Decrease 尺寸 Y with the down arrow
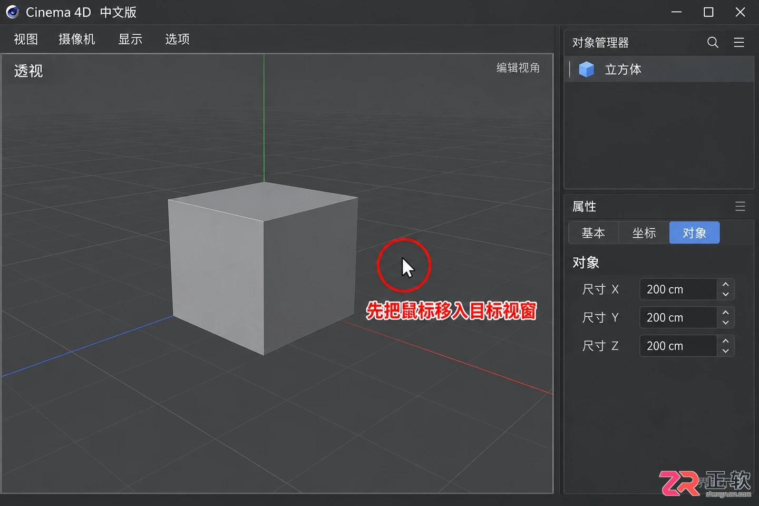Screen dimensions: 759x506 pyautogui.click(x=726, y=323)
